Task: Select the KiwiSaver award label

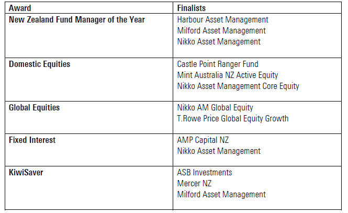Action: tap(26, 173)
